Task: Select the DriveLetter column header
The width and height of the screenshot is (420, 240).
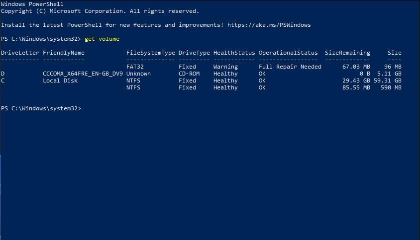Action: [20, 53]
